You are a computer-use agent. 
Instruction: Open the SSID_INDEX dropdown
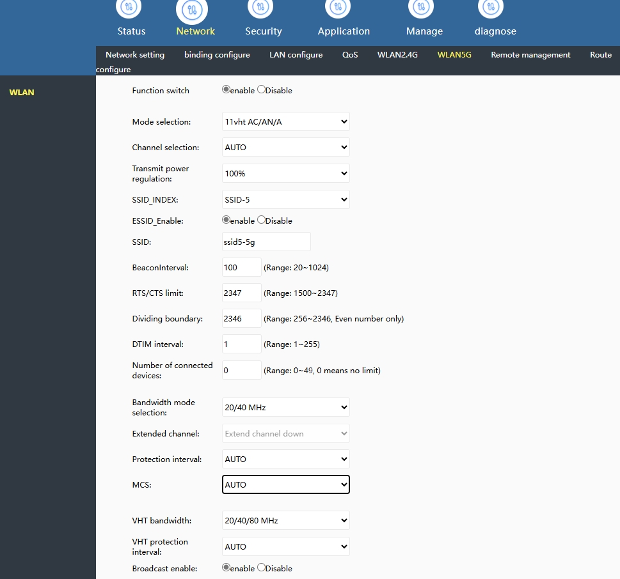pos(285,199)
